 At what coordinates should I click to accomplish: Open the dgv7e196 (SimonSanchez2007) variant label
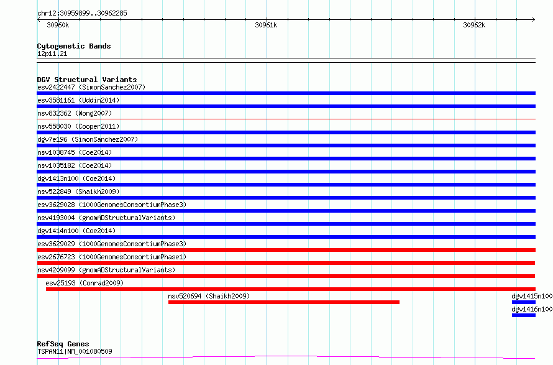pyautogui.click(x=88, y=139)
